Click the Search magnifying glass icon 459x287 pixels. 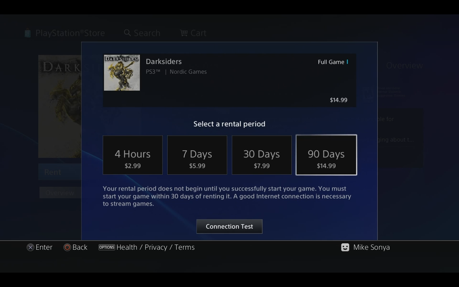click(127, 33)
